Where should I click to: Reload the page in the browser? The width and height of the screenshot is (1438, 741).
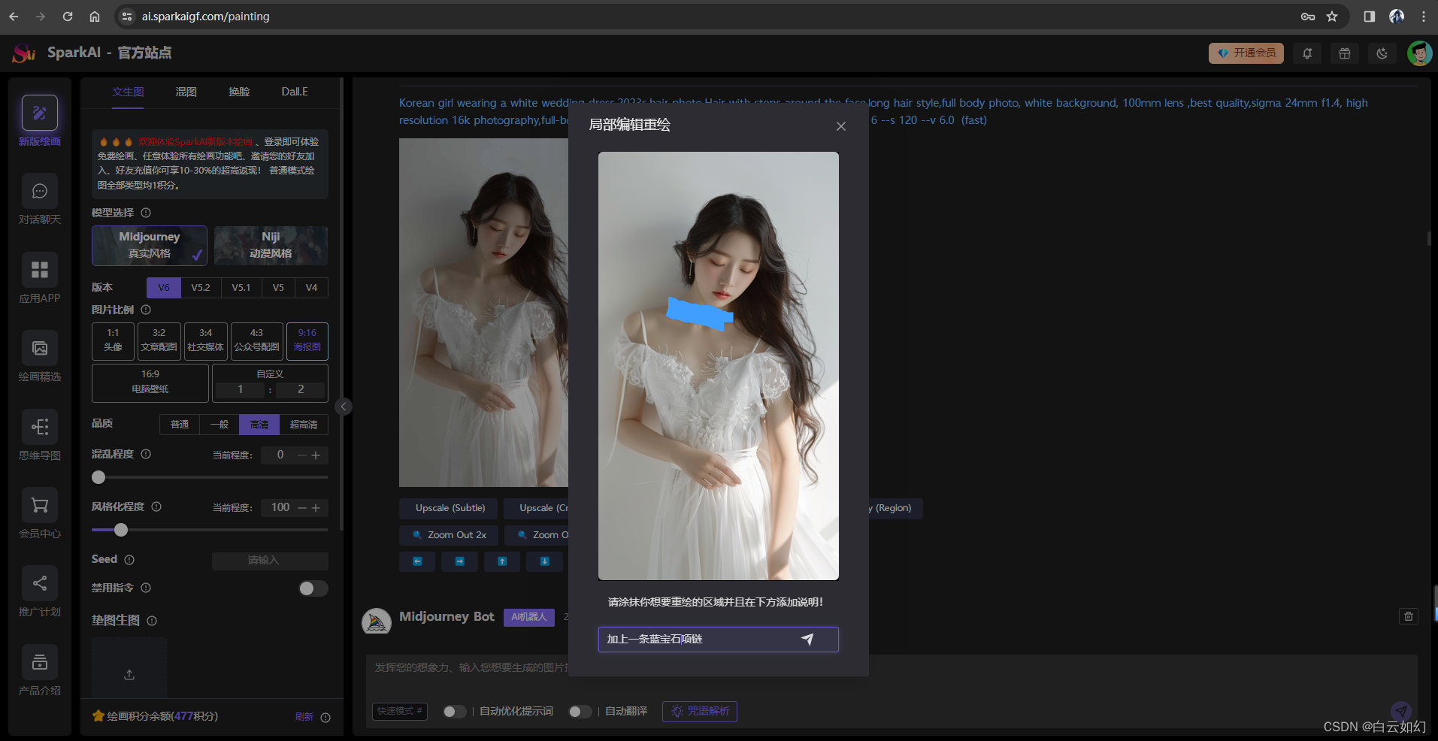coord(68,17)
